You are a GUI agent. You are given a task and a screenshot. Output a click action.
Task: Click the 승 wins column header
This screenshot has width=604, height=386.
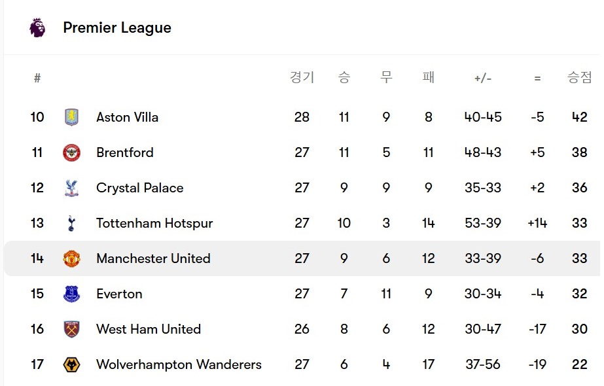(x=344, y=78)
